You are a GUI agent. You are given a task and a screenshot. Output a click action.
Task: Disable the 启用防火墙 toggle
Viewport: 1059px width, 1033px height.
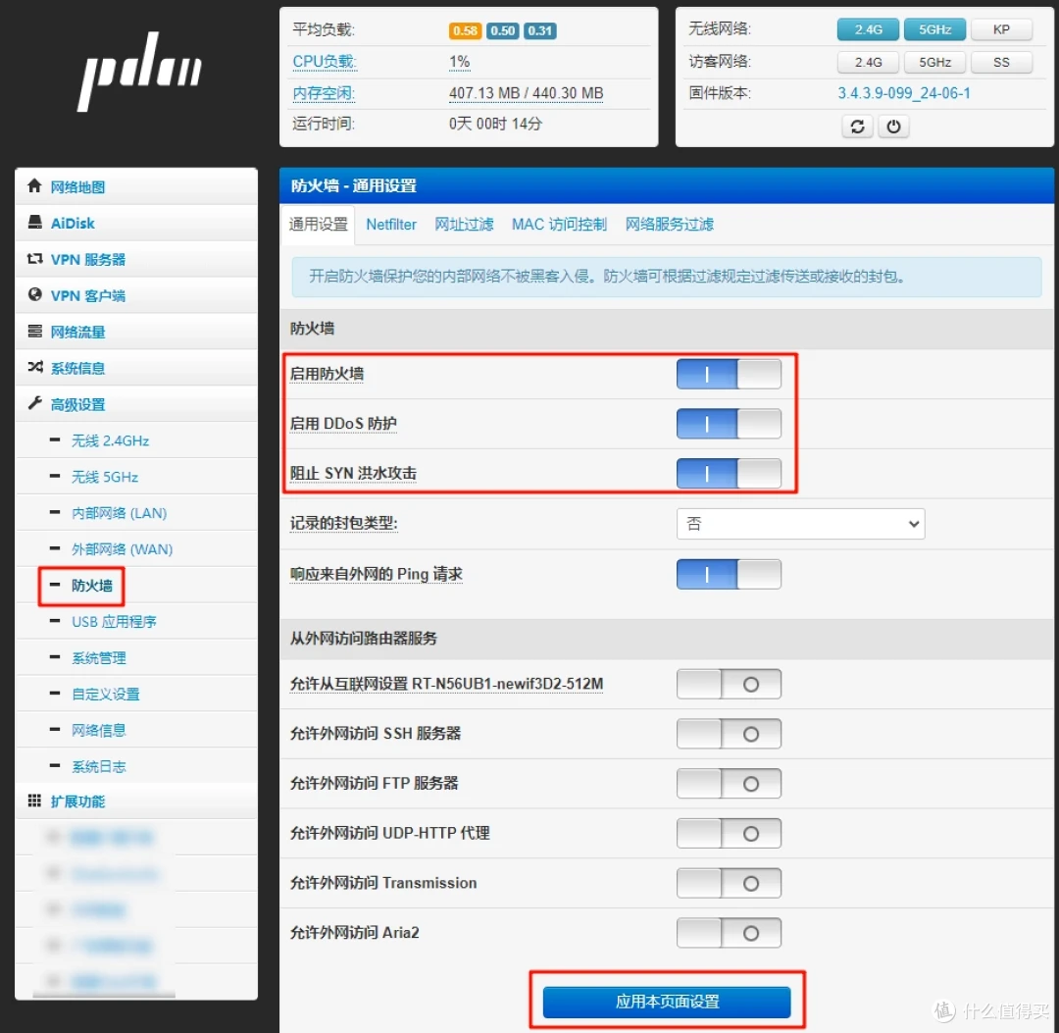[729, 374]
